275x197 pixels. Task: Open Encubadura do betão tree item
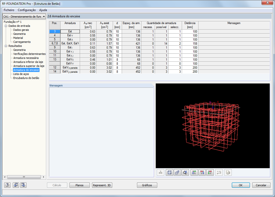[26, 78]
